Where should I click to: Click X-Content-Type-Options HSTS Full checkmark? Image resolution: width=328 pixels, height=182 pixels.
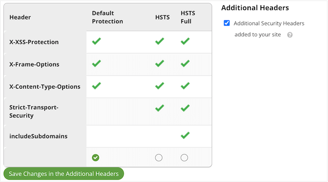(185, 86)
